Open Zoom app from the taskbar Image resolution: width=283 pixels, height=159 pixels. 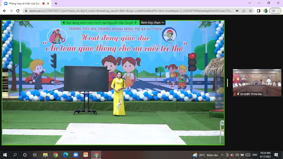(x=76, y=155)
